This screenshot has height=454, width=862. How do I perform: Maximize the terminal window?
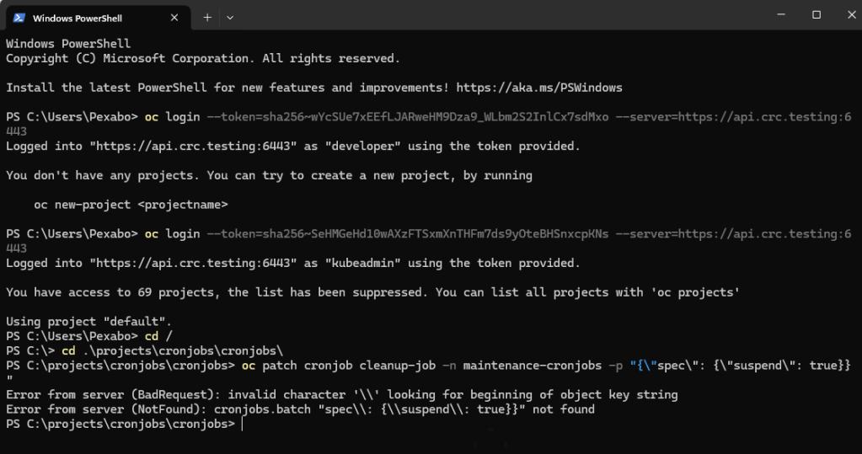tap(816, 15)
